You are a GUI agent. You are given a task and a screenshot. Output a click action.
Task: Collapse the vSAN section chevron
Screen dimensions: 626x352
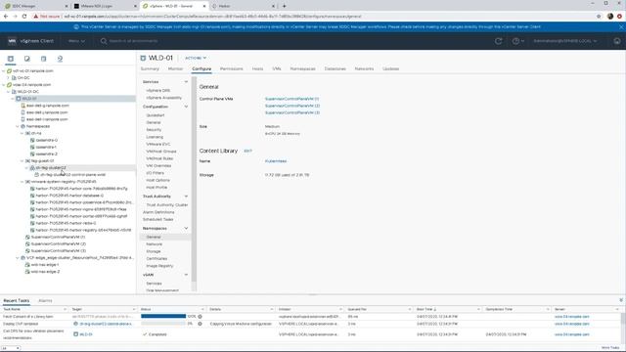coord(186,275)
